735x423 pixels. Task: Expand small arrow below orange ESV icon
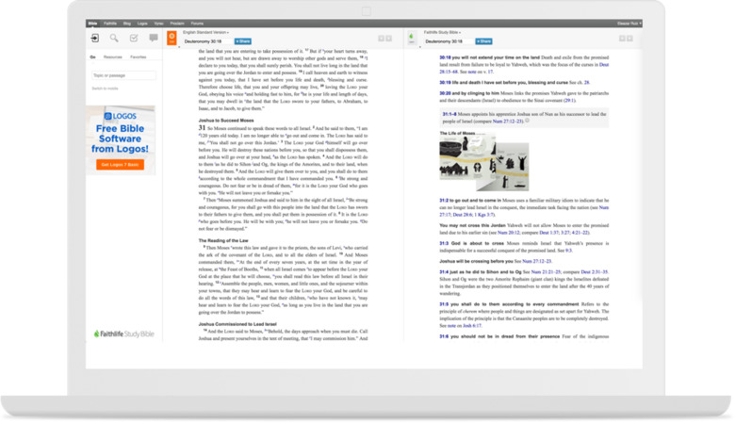179,47
